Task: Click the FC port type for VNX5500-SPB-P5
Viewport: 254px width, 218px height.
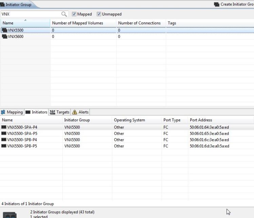Action: coord(166,146)
